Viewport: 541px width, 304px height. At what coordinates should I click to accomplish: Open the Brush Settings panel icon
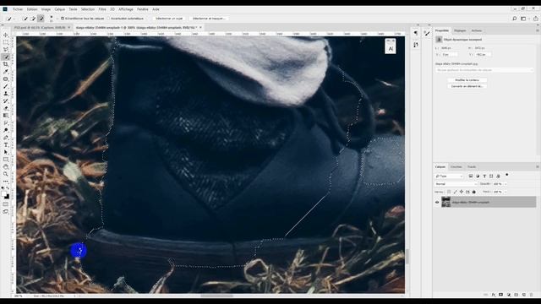(427, 34)
